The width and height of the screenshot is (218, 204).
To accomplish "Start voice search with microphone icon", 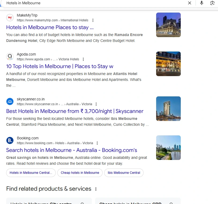I will point(201,3).
